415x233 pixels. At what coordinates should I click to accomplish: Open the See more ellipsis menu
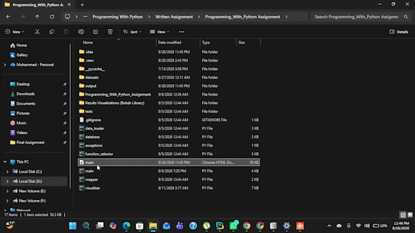click(182, 32)
